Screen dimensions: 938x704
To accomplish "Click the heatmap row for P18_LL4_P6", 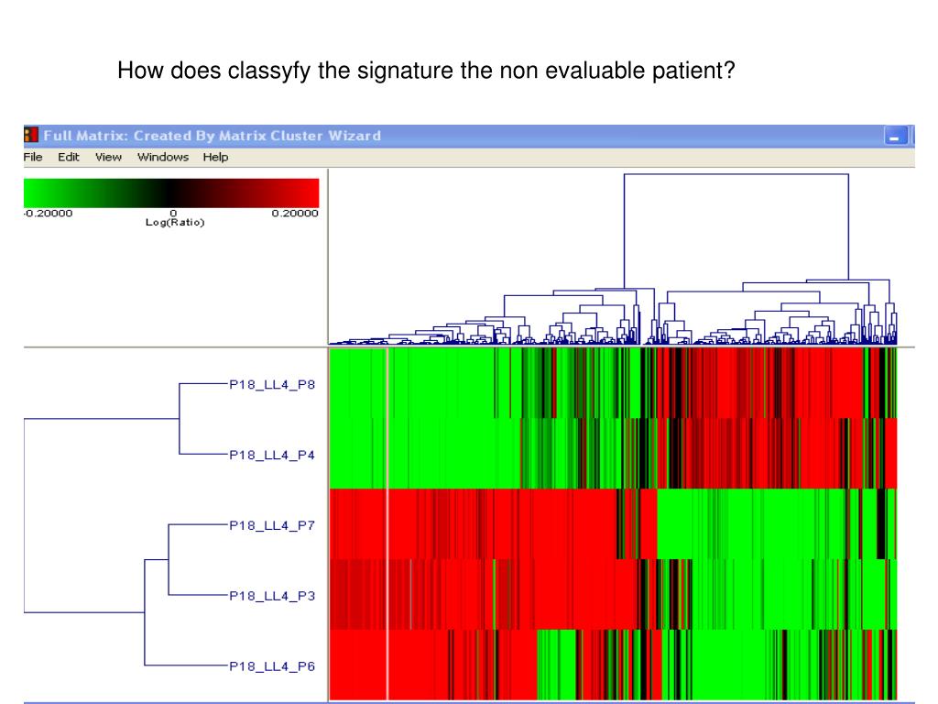I will coord(613,665).
